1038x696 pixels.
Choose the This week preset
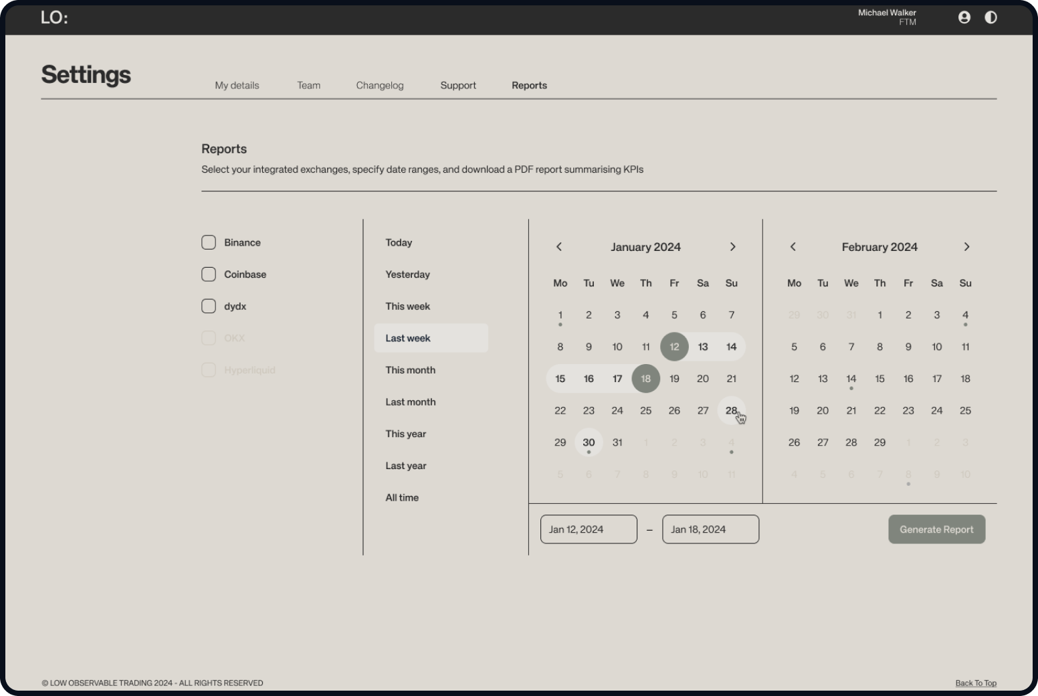pos(407,306)
